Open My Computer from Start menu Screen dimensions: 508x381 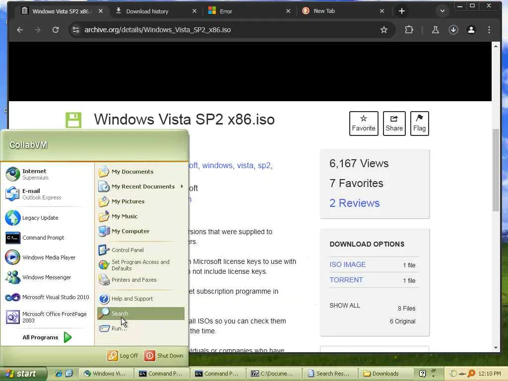click(x=140, y=231)
